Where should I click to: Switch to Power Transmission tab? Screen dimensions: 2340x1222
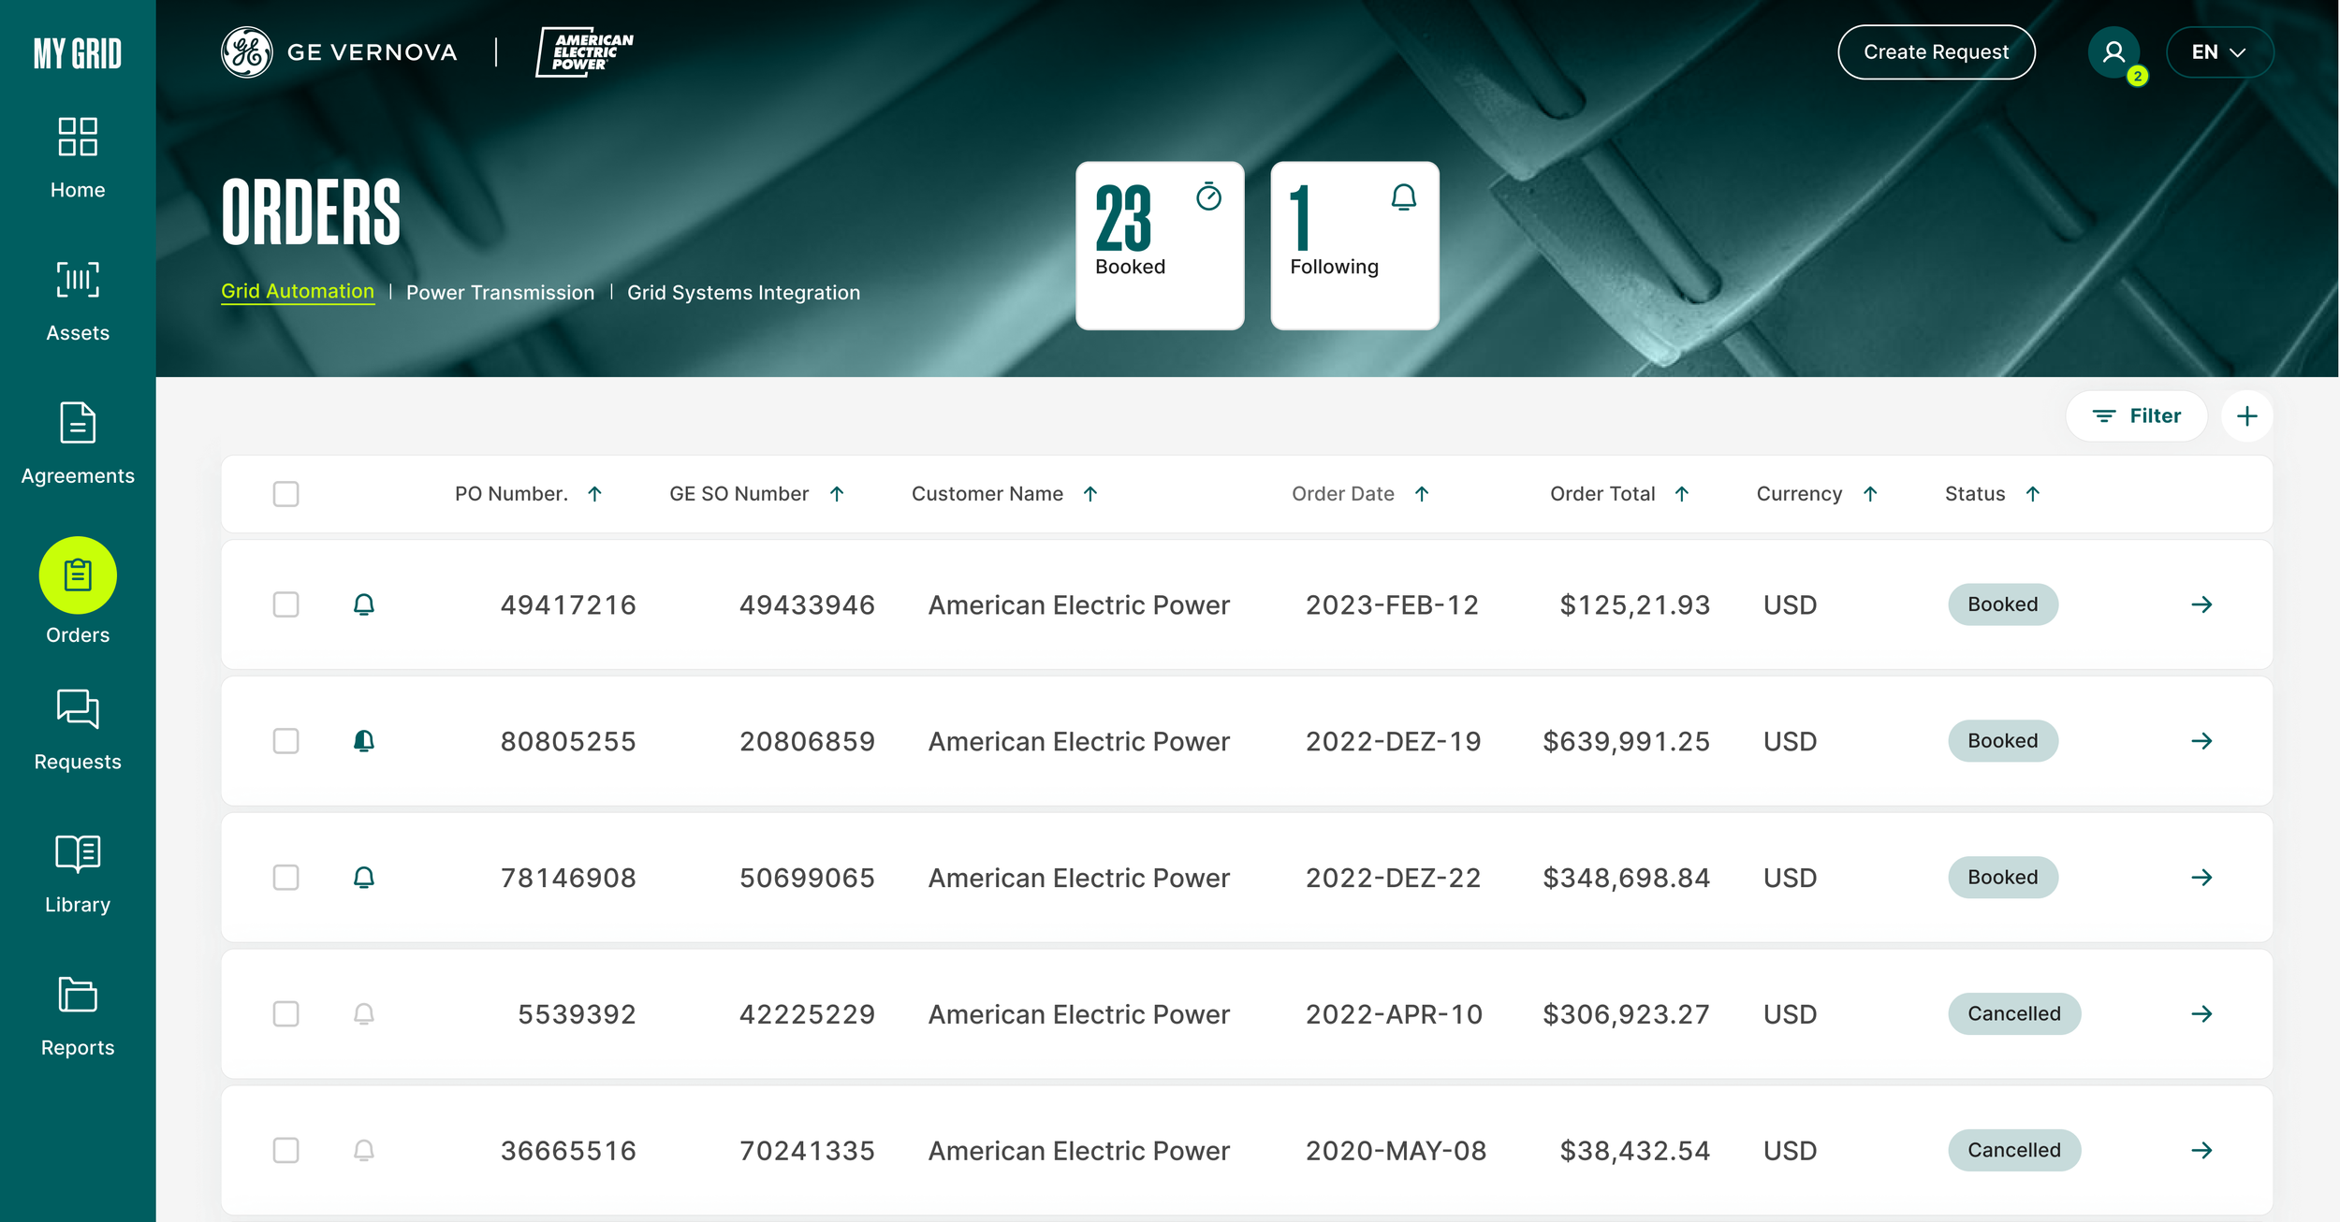pos(500,293)
